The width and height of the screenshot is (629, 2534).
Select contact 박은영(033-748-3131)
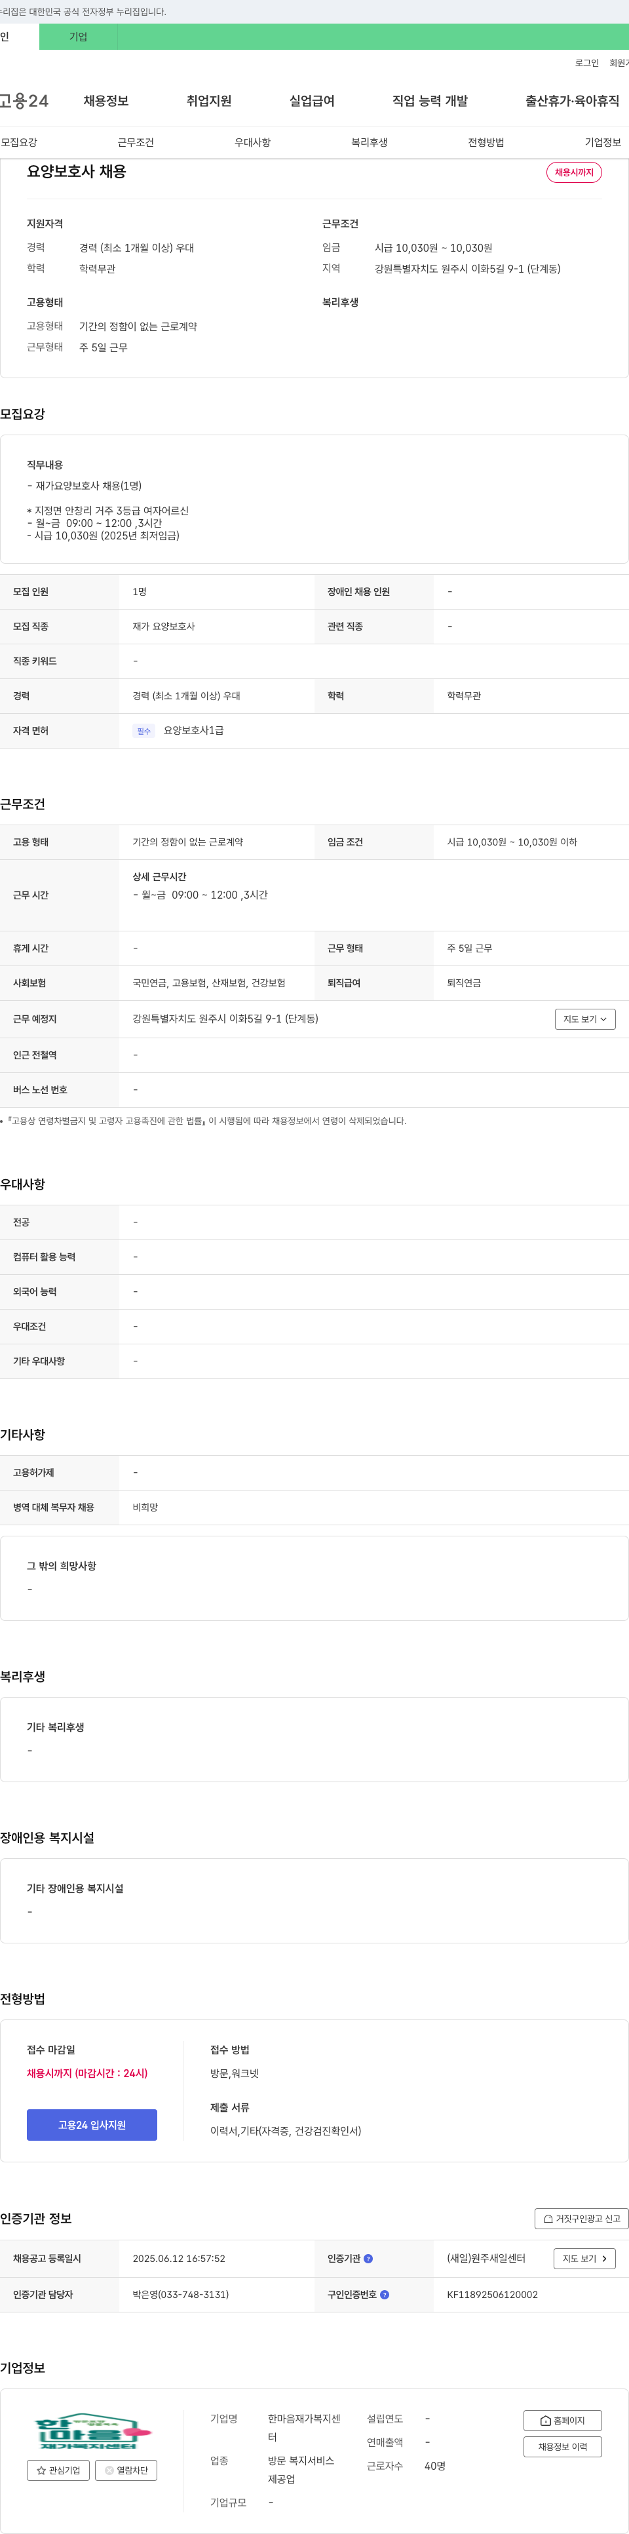(x=181, y=2294)
